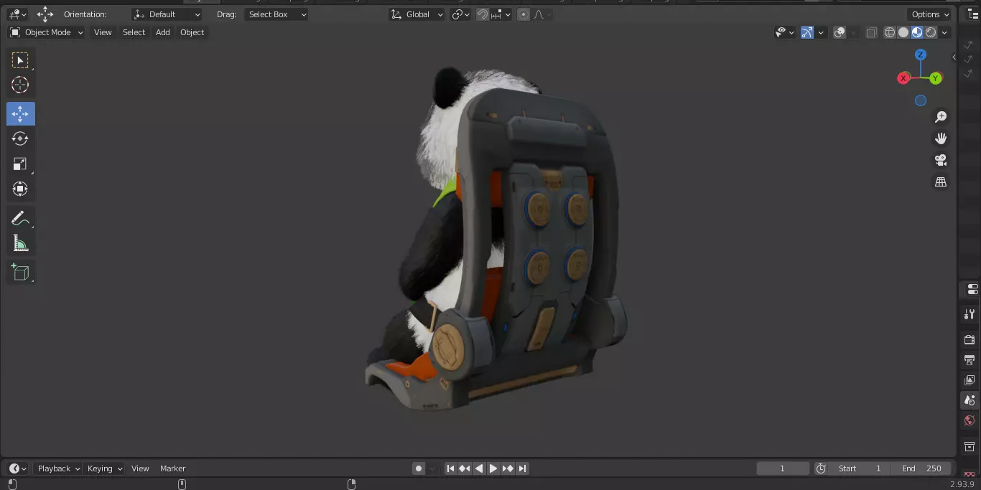Image resolution: width=981 pixels, height=490 pixels.
Task: Open the View Layer properties tab icon
Action: pos(970,380)
